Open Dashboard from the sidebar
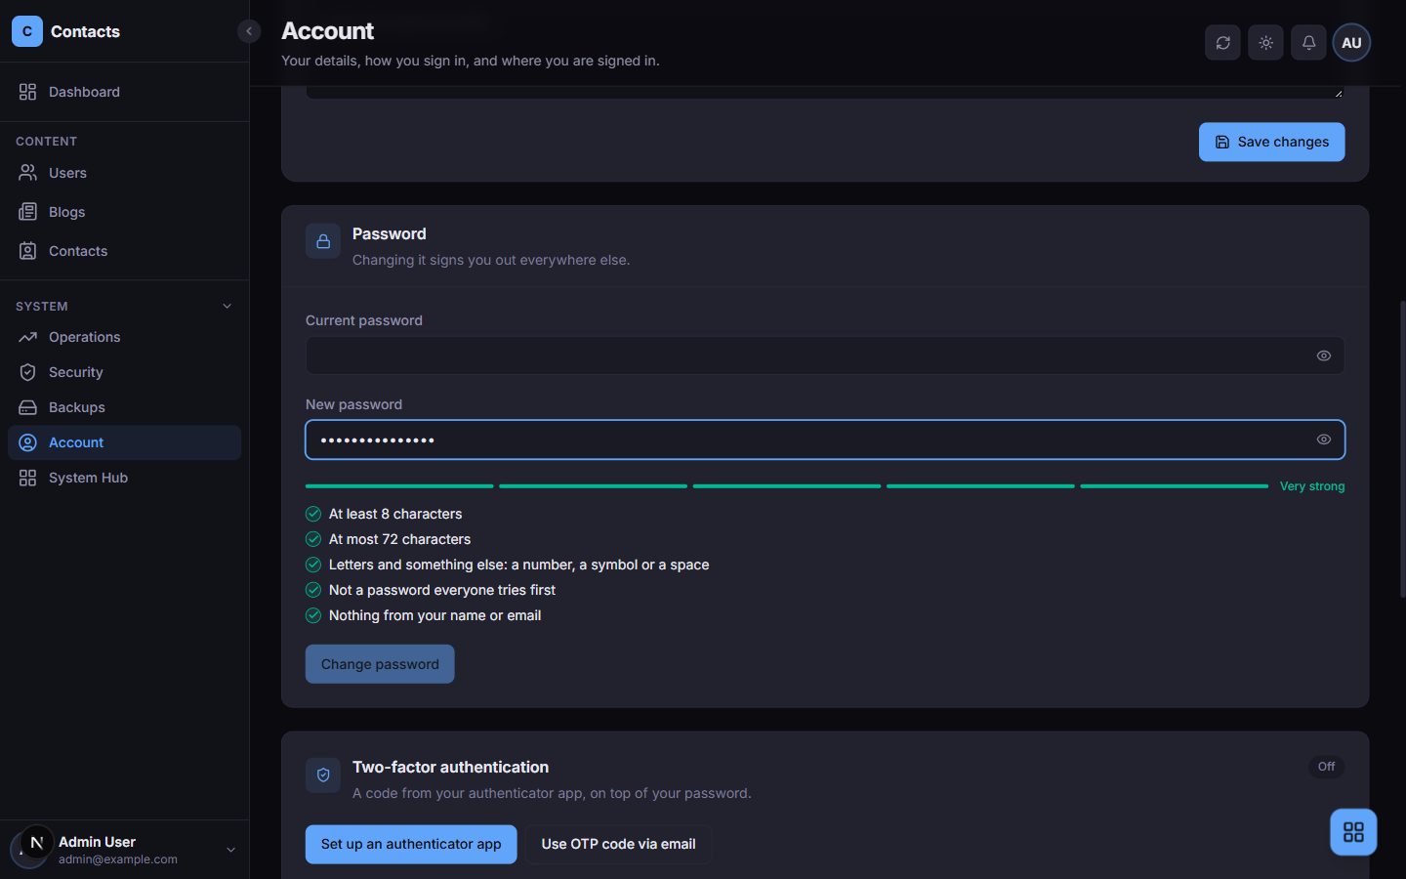Image resolution: width=1406 pixels, height=879 pixels. tap(124, 92)
